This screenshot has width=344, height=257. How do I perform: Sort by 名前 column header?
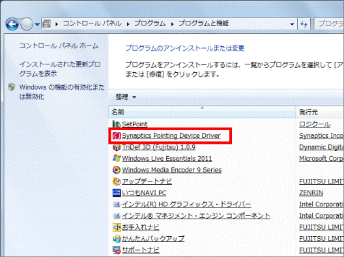tap(202, 112)
